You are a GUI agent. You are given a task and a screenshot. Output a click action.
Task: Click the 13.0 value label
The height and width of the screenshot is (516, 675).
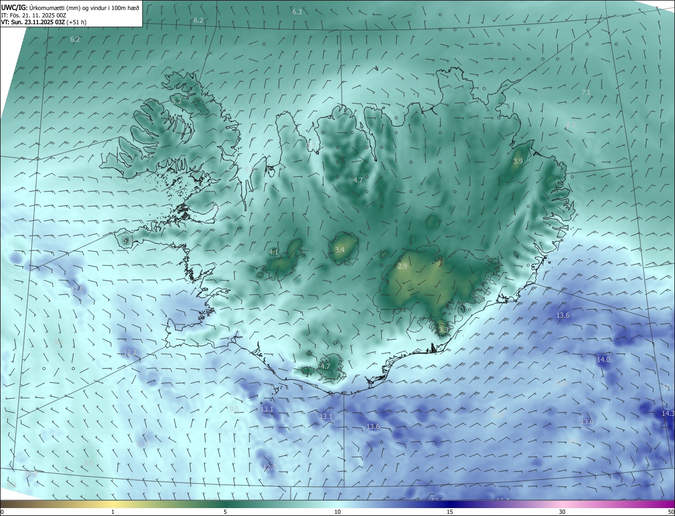tap(587, 422)
